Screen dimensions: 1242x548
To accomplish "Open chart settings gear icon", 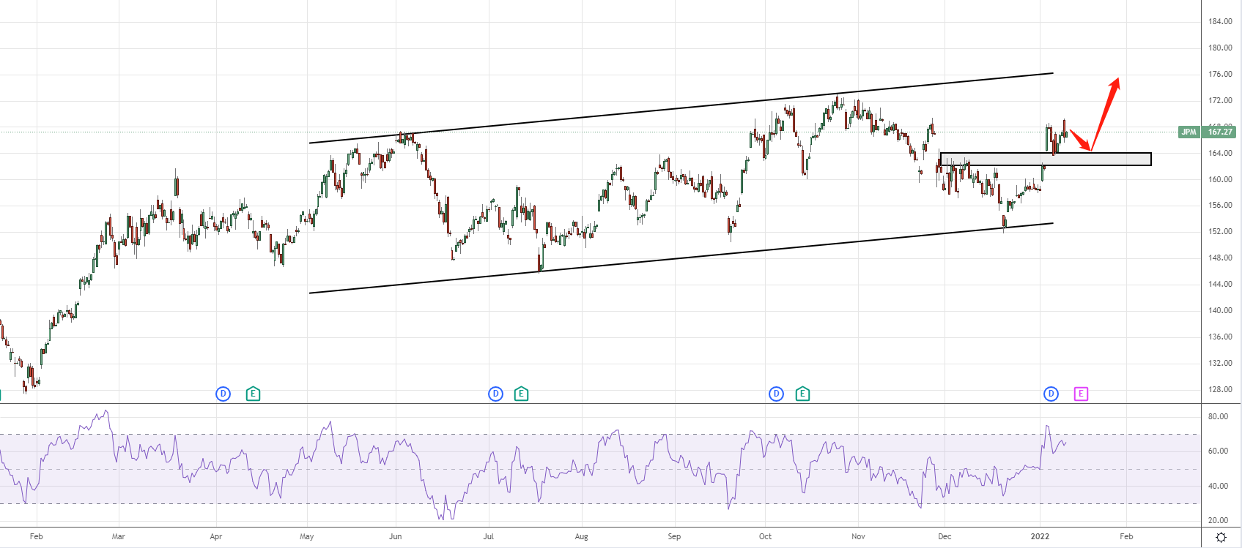I will coord(1221,537).
